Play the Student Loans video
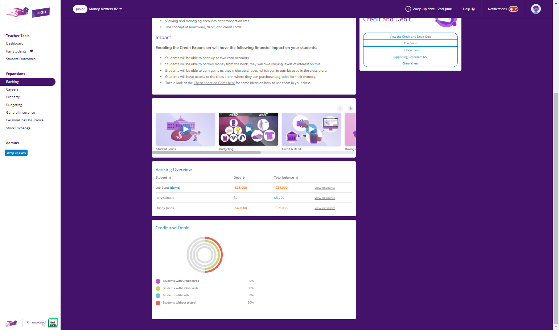The image size is (559, 330). (185, 129)
